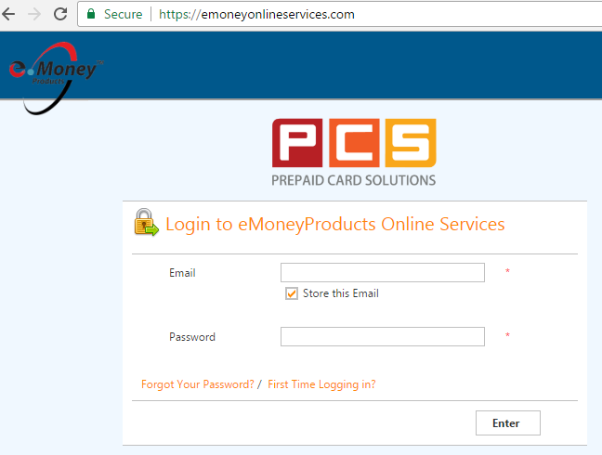Open the First Time Logging in link
The width and height of the screenshot is (602, 455).
coord(321,384)
